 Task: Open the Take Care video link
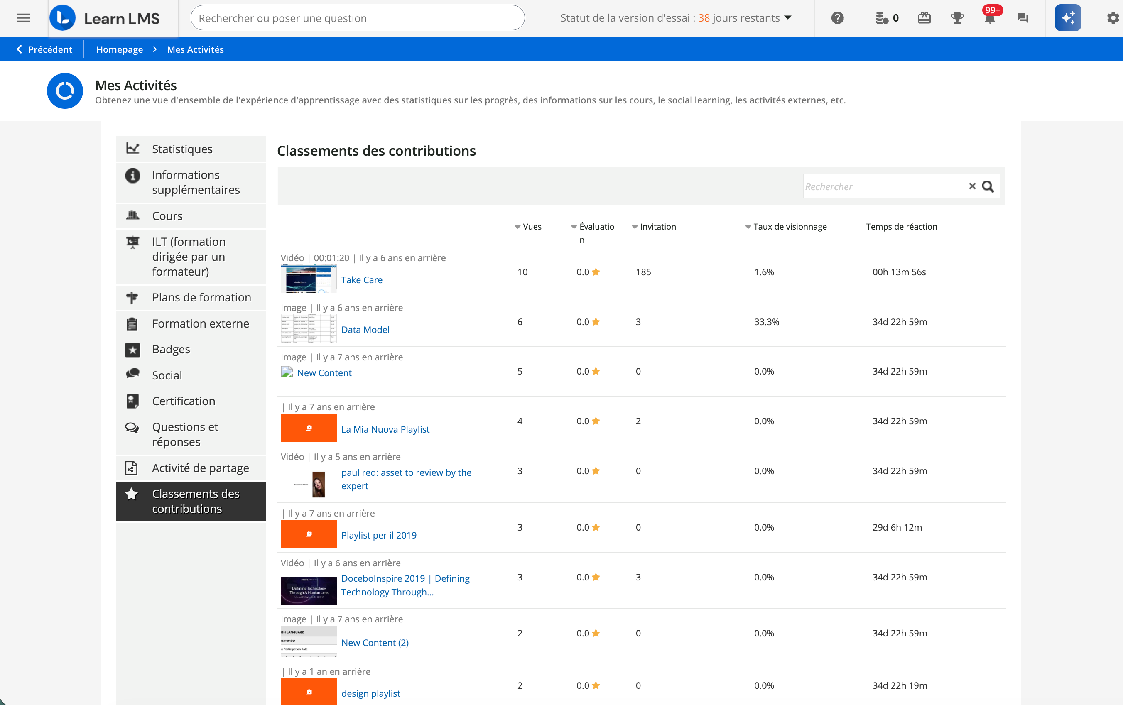pyautogui.click(x=362, y=280)
